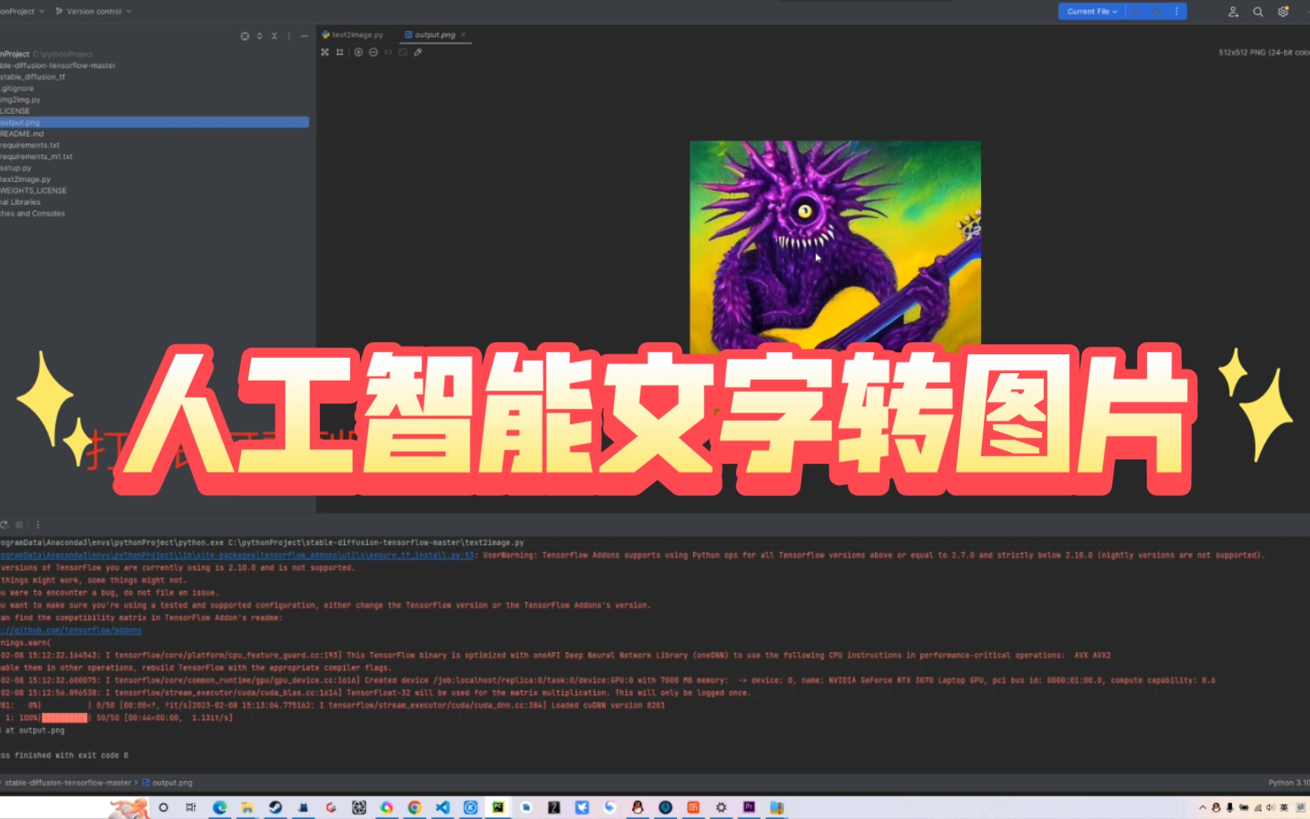Open the account login icon near the top right
1310x819 pixels.
(x=1233, y=11)
